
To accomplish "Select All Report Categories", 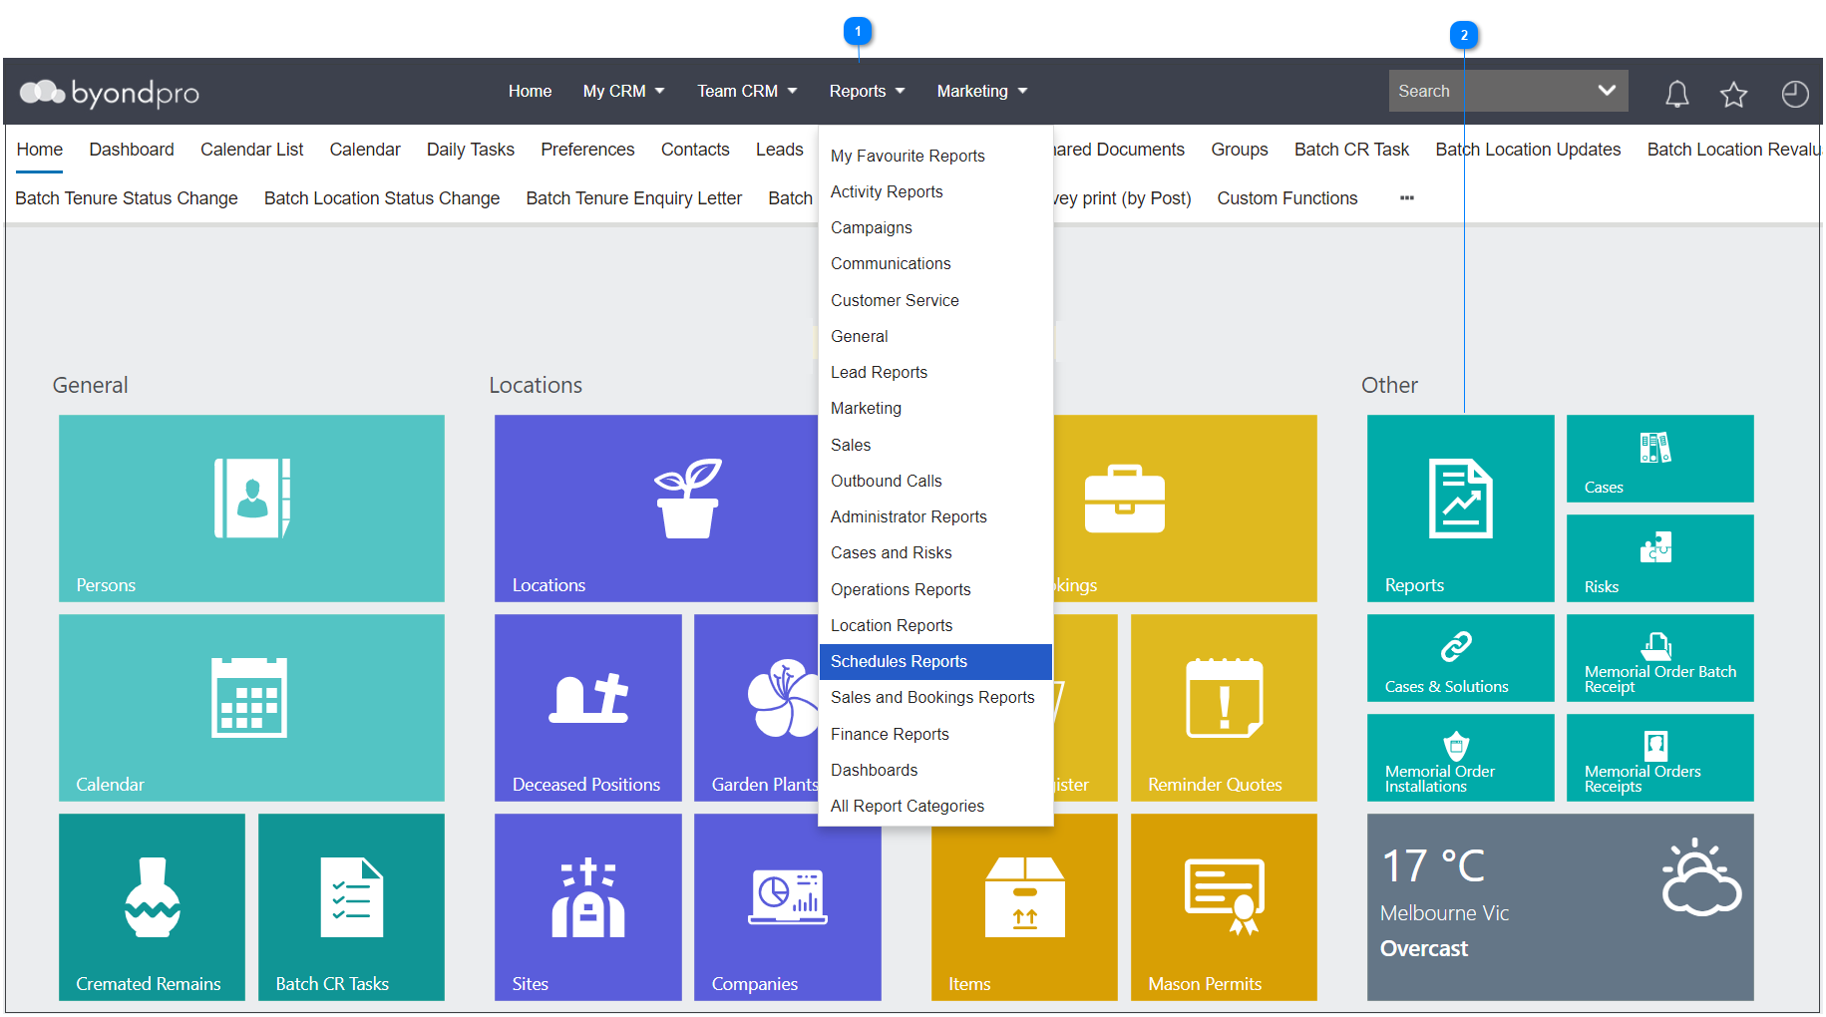I will click(935, 806).
